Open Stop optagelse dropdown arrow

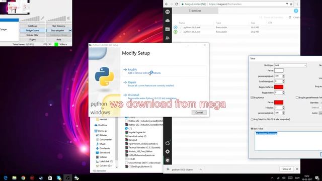70,31
